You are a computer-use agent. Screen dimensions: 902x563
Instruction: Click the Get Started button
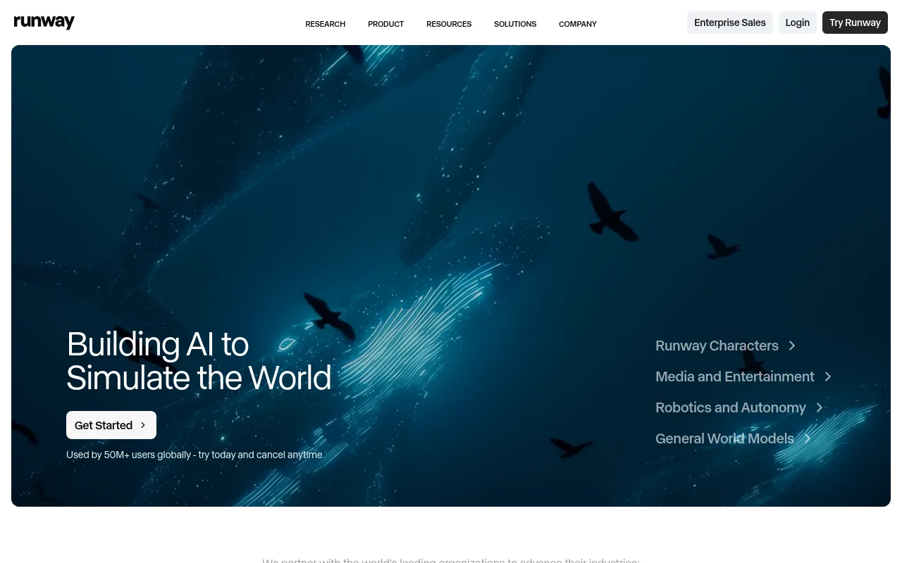(111, 425)
